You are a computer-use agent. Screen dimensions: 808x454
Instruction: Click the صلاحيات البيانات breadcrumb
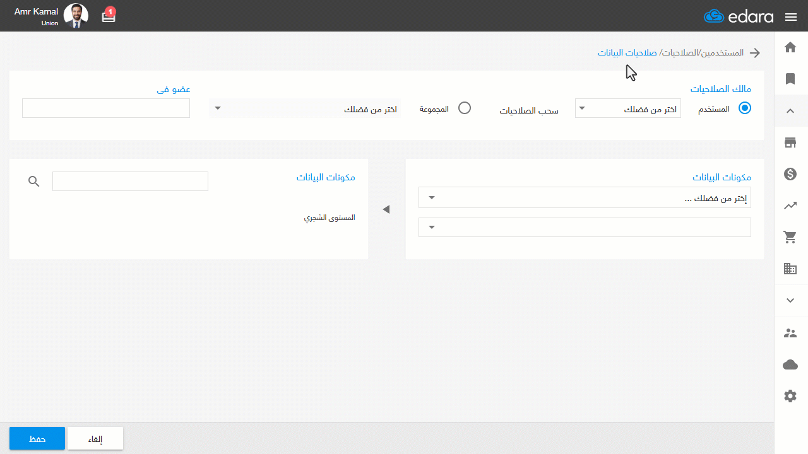click(x=627, y=53)
